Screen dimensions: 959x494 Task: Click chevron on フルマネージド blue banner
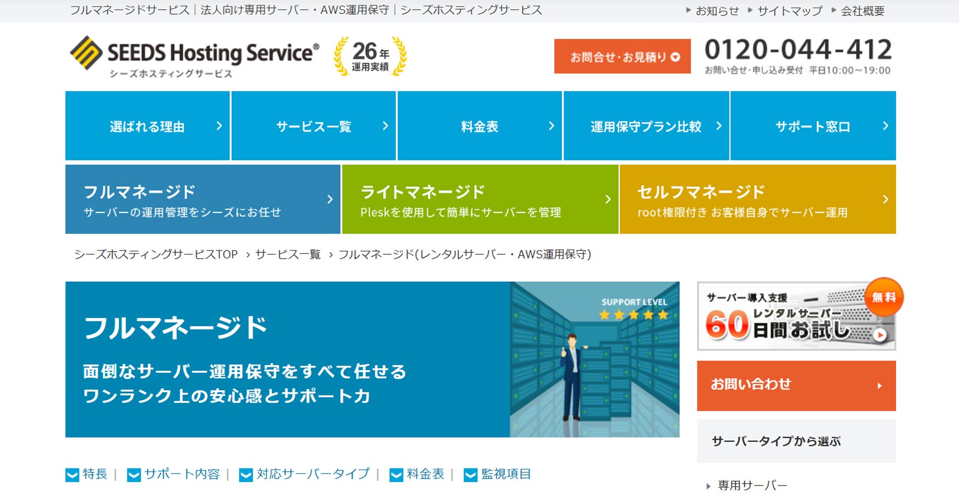tap(330, 199)
